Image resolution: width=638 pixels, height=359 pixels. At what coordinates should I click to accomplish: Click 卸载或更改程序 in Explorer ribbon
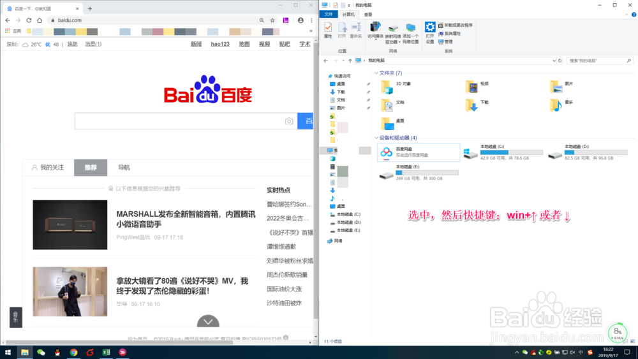[456, 26]
